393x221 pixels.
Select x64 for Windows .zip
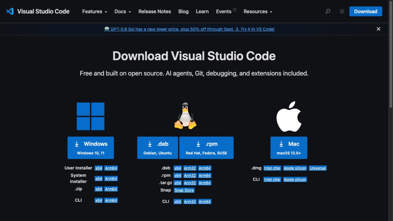pyautogui.click(x=98, y=189)
